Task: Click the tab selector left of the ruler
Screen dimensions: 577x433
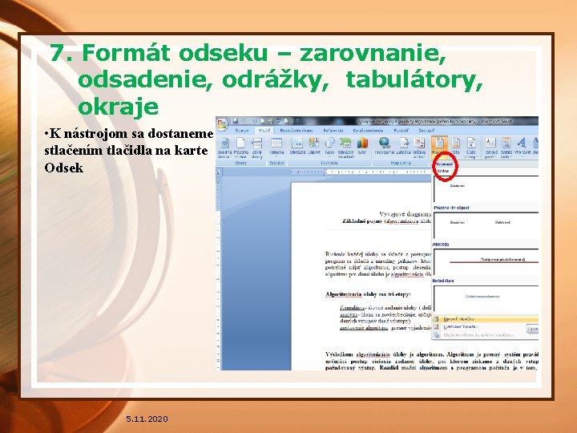Action: coord(219,172)
